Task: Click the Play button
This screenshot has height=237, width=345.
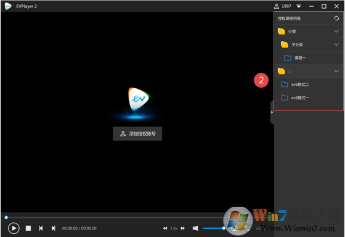Action: [x=14, y=228]
